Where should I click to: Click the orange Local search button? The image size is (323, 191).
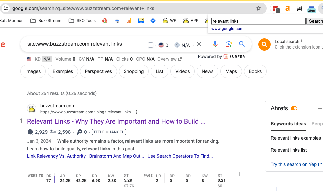(x=264, y=44)
